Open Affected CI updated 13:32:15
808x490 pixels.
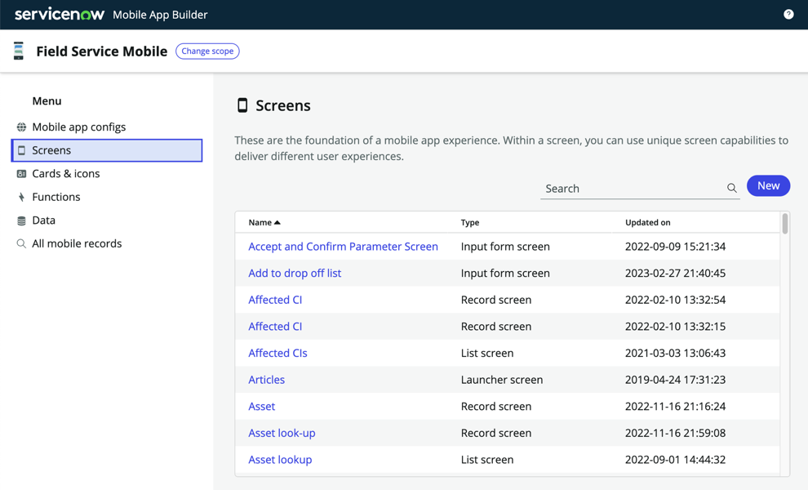point(275,327)
